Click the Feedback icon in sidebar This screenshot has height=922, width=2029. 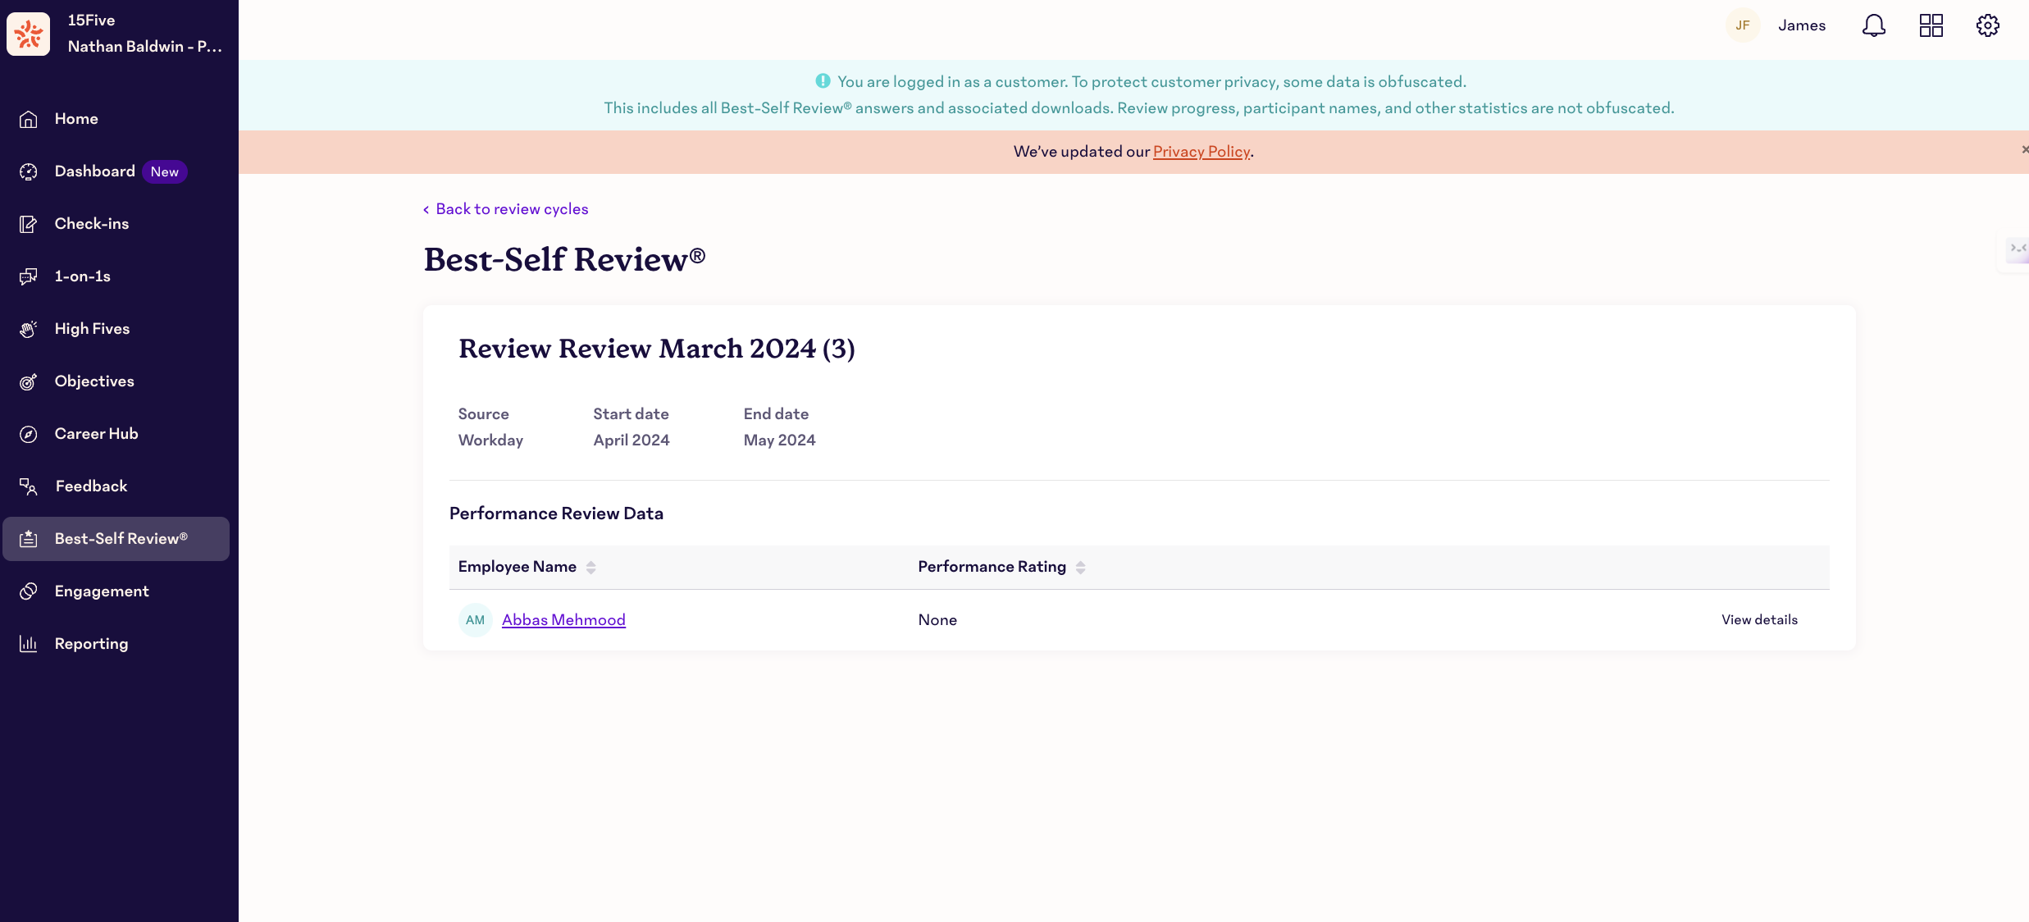29,486
